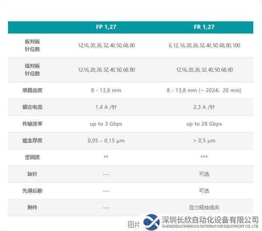
Task: Click the 先通后断 row label
Action: tap(32, 191)
